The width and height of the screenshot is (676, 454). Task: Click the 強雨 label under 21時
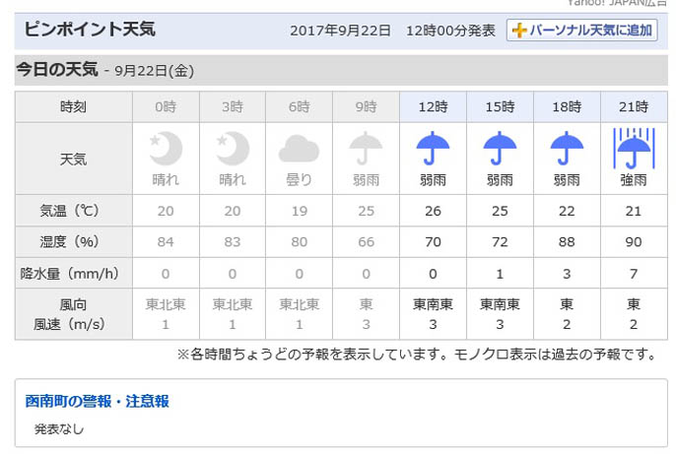(x=634, y=179)
